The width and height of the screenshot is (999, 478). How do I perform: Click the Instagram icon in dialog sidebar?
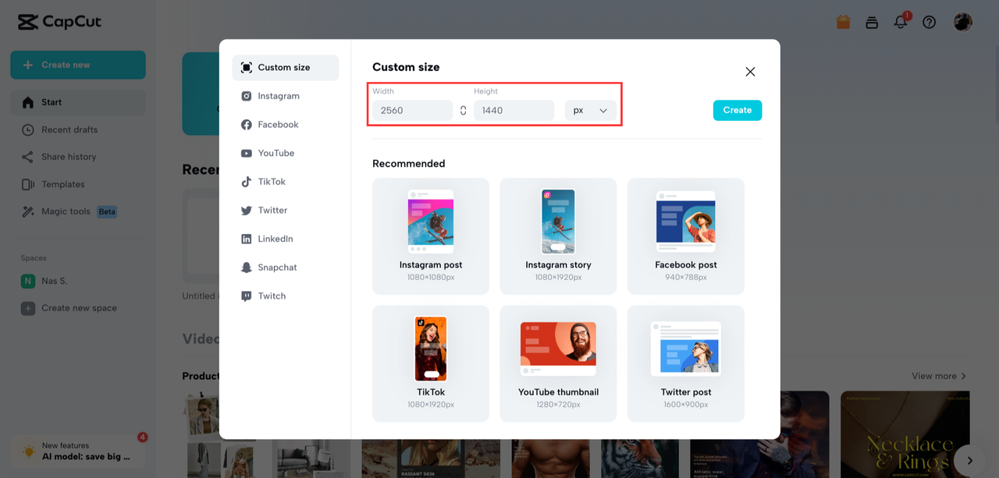click(246, 96)
